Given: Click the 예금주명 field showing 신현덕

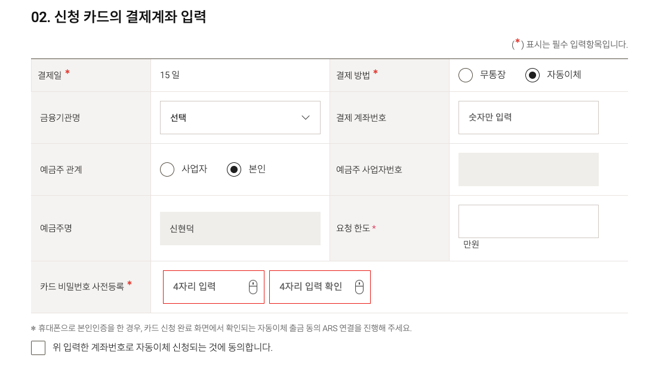Looking at the screenshot, I should [240, 229].
